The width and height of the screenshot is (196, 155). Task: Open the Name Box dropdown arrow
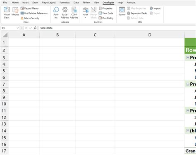point(18,28)
